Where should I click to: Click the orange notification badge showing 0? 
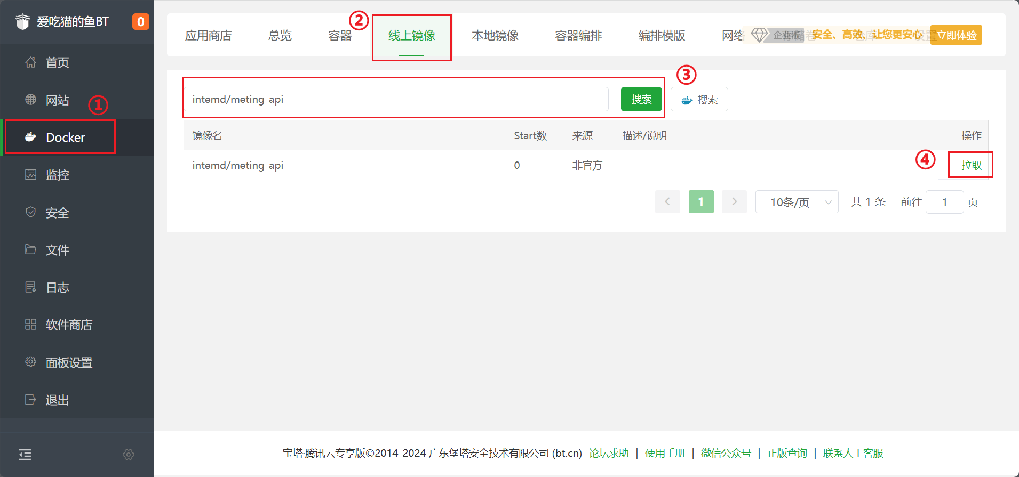click(140, 22)
